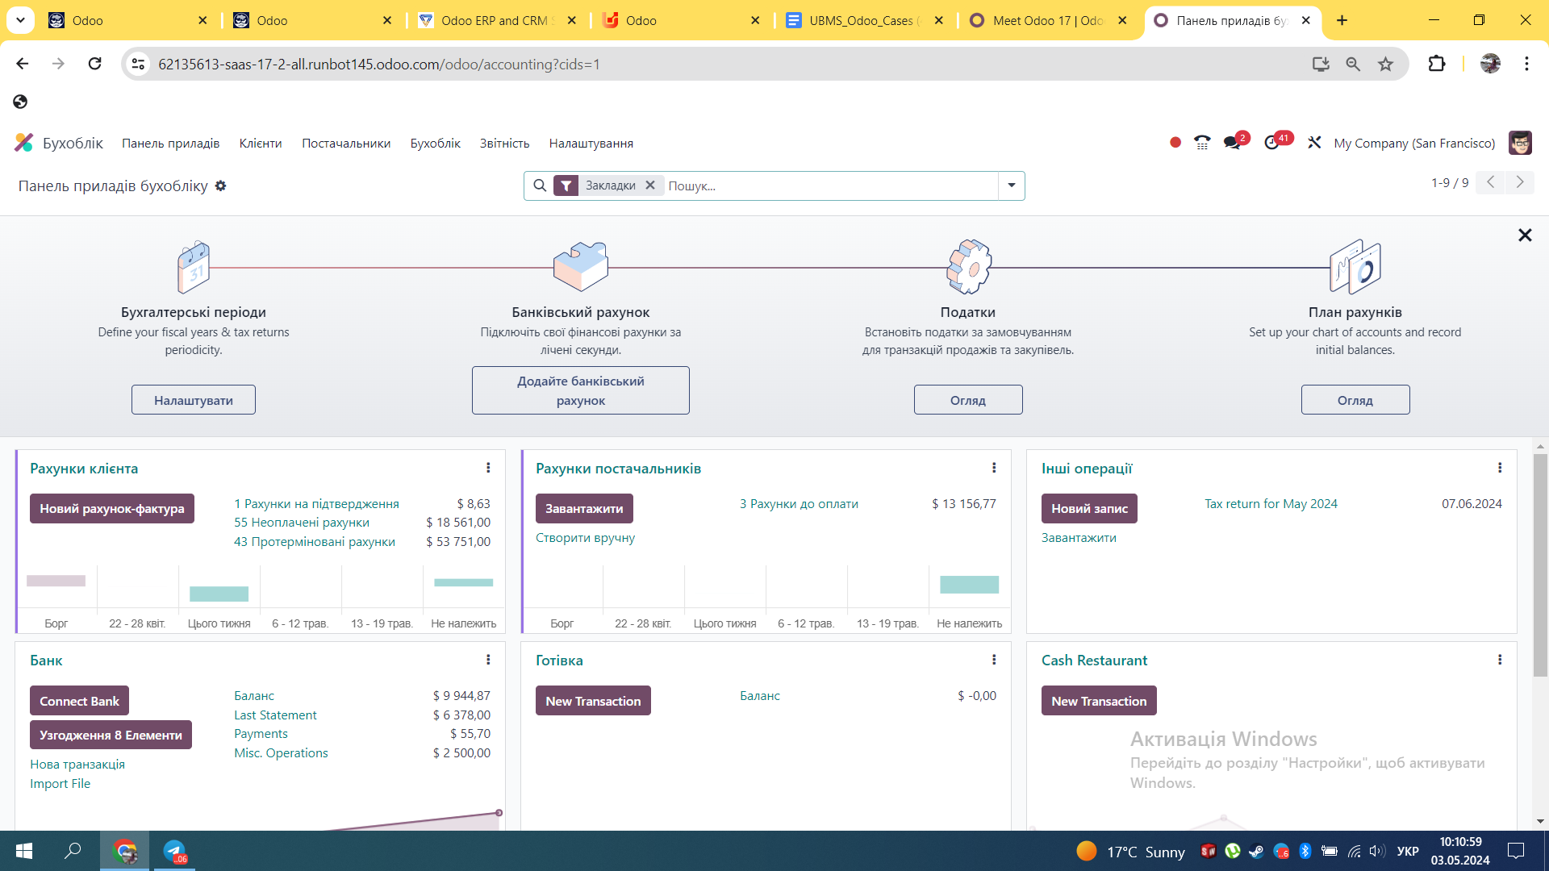The image size is (1549, 871).
Task: Open the Постачальники menu
Action: click(x=346, y=143)
